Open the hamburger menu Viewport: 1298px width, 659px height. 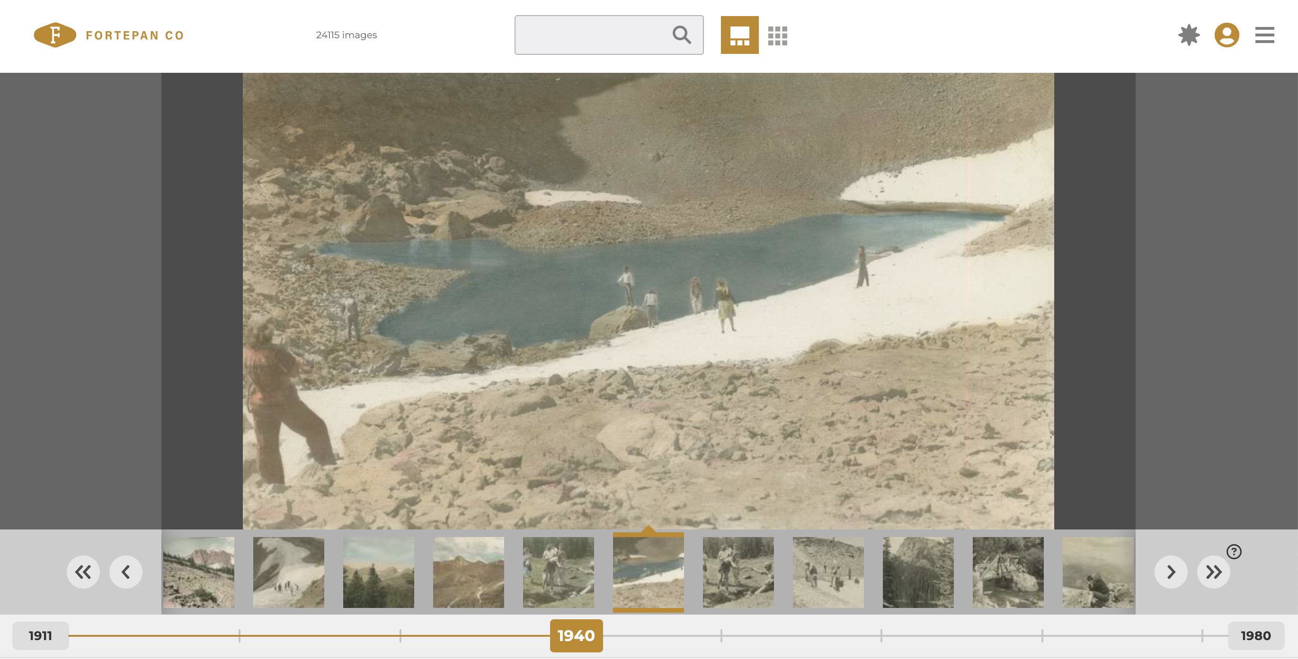coord(1264,35)
